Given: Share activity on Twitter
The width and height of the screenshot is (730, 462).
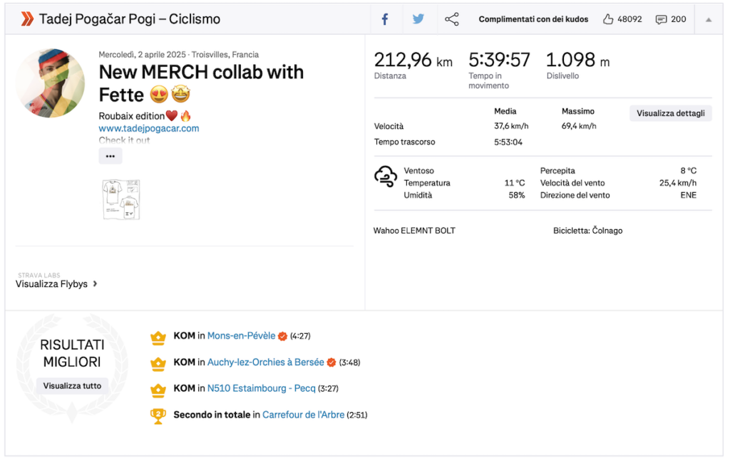Looking at the screenshot, I should (x=418, y=19).
